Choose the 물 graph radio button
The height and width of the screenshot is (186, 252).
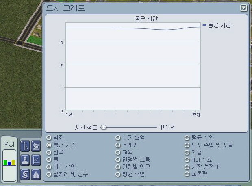pyautogui.click(x=49, y=160)
